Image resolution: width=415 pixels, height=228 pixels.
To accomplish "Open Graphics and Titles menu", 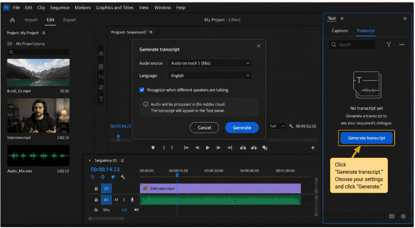I will pyautogui.click(x=114, y=7).
